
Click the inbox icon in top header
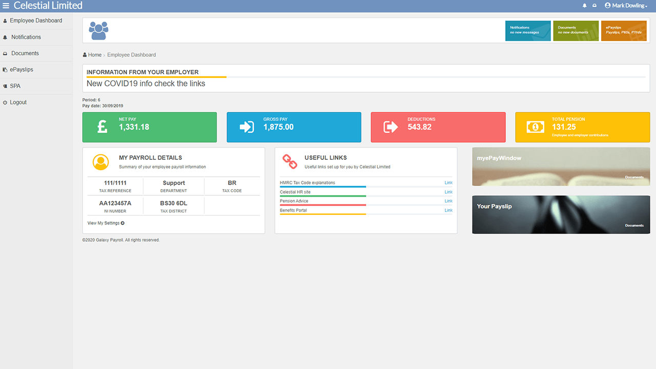coord(594,6)
